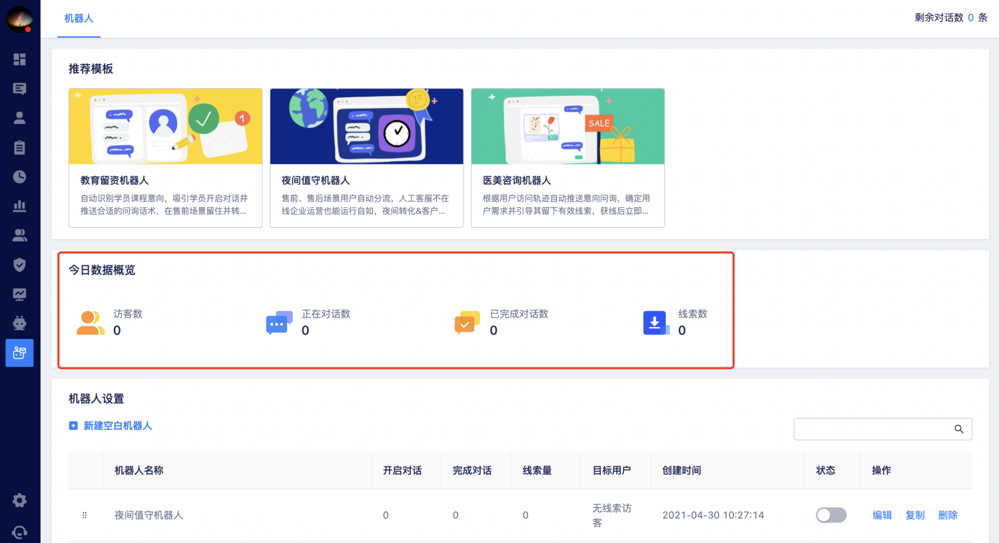Click the 目标用户 column header
Screen dimensions: 999x543
click(x=611, y=470)
